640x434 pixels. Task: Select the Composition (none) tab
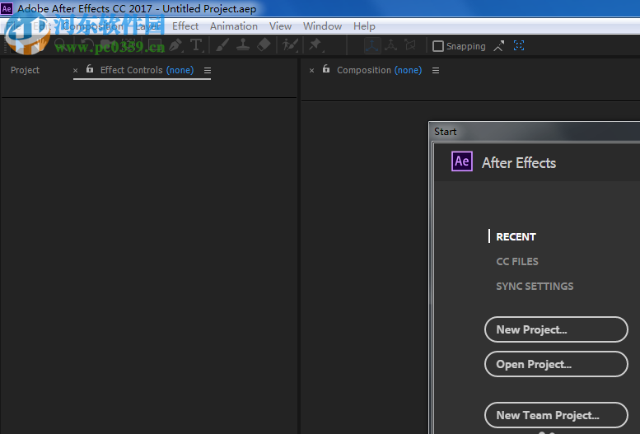pos(379,70)
